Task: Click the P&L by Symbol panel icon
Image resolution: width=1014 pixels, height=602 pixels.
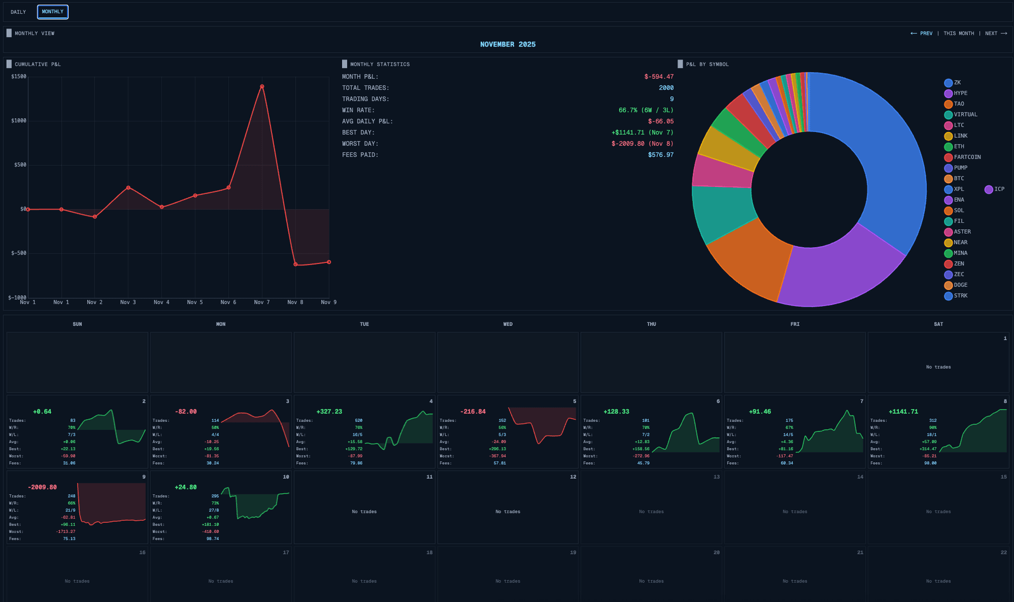Action: click(681, 64)
